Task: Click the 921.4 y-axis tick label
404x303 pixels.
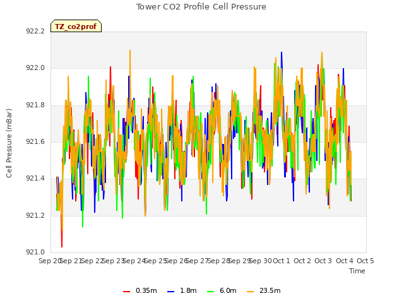Action: click(35, 179)
